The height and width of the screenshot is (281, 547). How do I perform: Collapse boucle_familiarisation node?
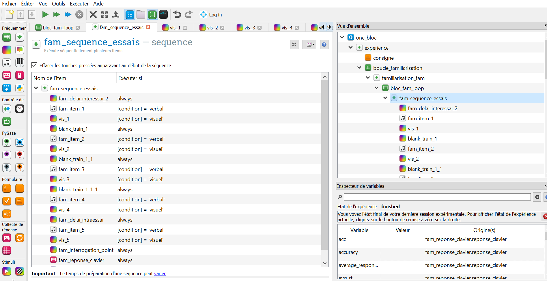(x=359, y=68)
